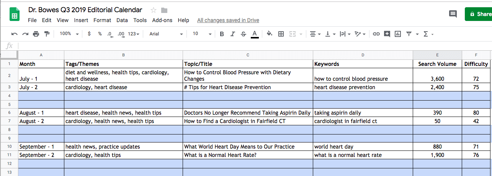Click the Create a filter icon
Screen dimensions: 492x176
point(409,34)
